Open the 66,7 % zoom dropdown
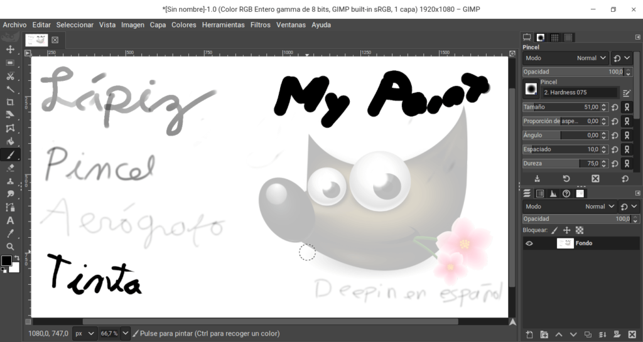Viewport: 643px width, 342px height. tap(125, 333)
